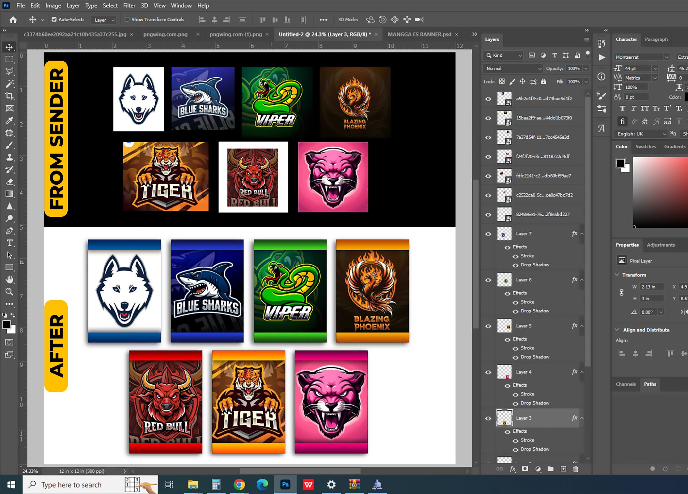
Task: Select the Eraser tool
Action: coord(9,182)
